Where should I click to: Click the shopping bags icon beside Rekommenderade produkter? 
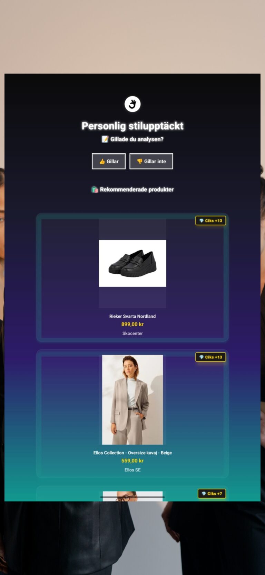pyautogui.click(x=95, y=190)
